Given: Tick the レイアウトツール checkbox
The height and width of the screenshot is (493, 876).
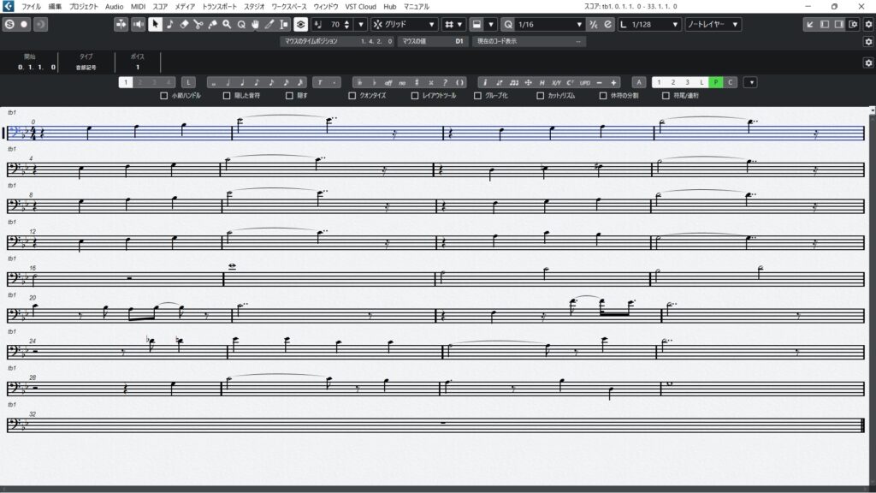Looking at the screenshot, I should 416,96.
